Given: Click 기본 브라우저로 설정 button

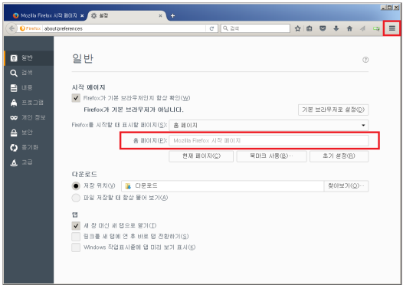Looking at the screenshot, I should 333,110.
